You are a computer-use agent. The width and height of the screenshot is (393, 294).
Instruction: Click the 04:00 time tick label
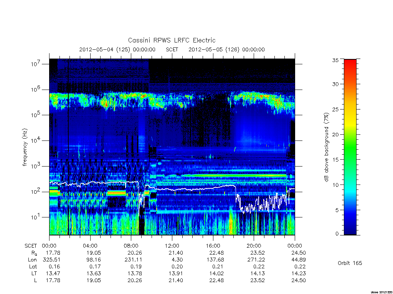(90, 246)
